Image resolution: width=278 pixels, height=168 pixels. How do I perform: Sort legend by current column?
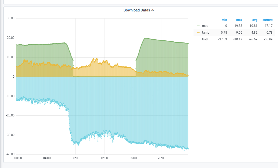267,20
